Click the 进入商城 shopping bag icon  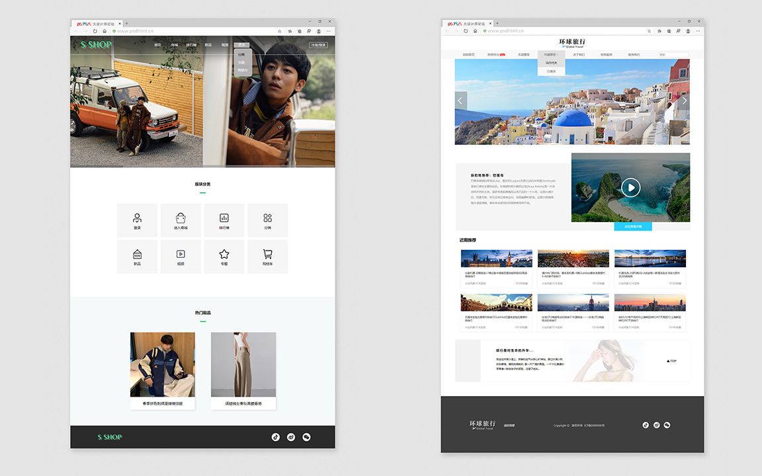[x=181, y=219]
